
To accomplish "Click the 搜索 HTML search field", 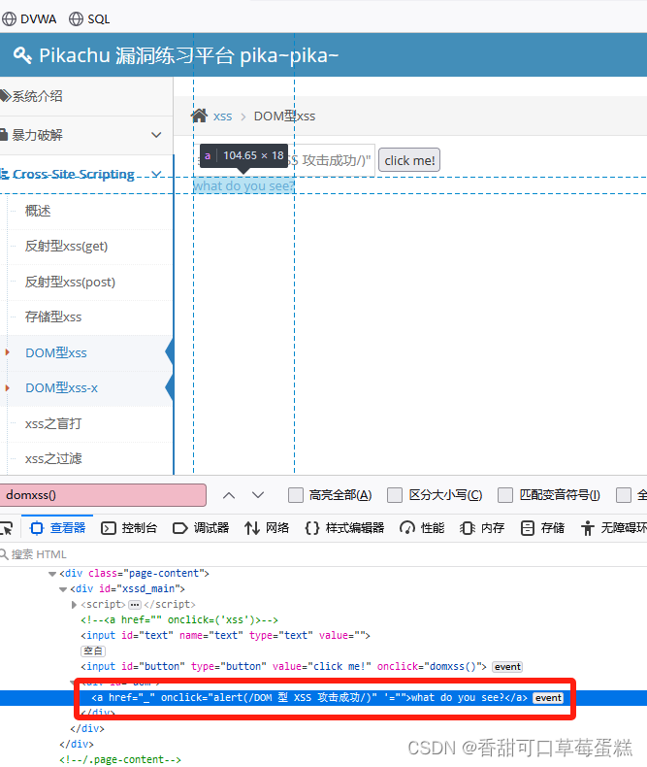I will [x=324, y=554].
